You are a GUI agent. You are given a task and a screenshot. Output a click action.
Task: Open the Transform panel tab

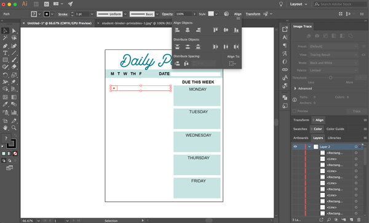(301, 120)
